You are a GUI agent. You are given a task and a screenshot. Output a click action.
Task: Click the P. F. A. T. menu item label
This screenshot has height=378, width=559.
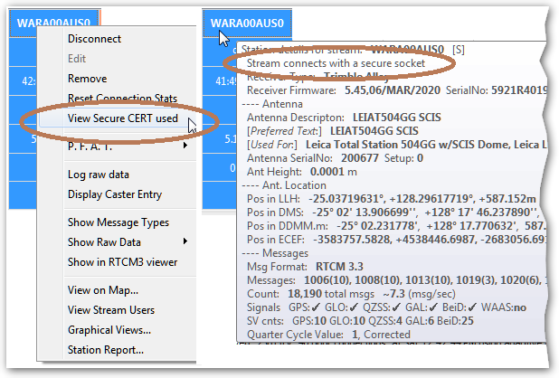pyautogui.click(x=89, y=145)
